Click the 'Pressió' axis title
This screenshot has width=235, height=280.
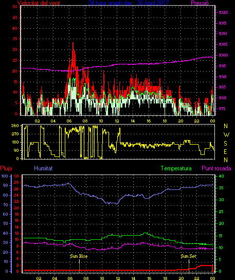pos(200,3)
